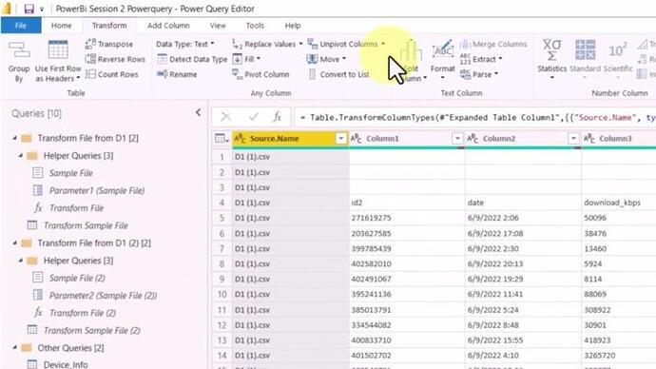Select the Transform Sample File query
The image size is (656, 369).
(x=86, y=225)
